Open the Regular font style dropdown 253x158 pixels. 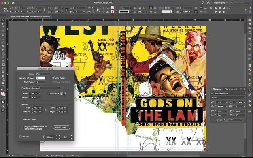pos(244,98)
